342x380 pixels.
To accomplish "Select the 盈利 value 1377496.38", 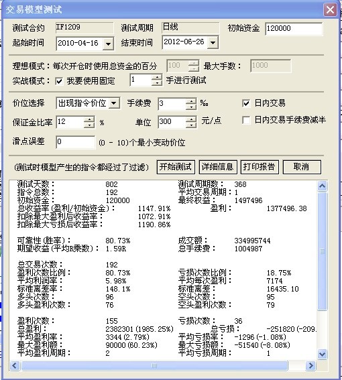I will (x=287, y=208).
